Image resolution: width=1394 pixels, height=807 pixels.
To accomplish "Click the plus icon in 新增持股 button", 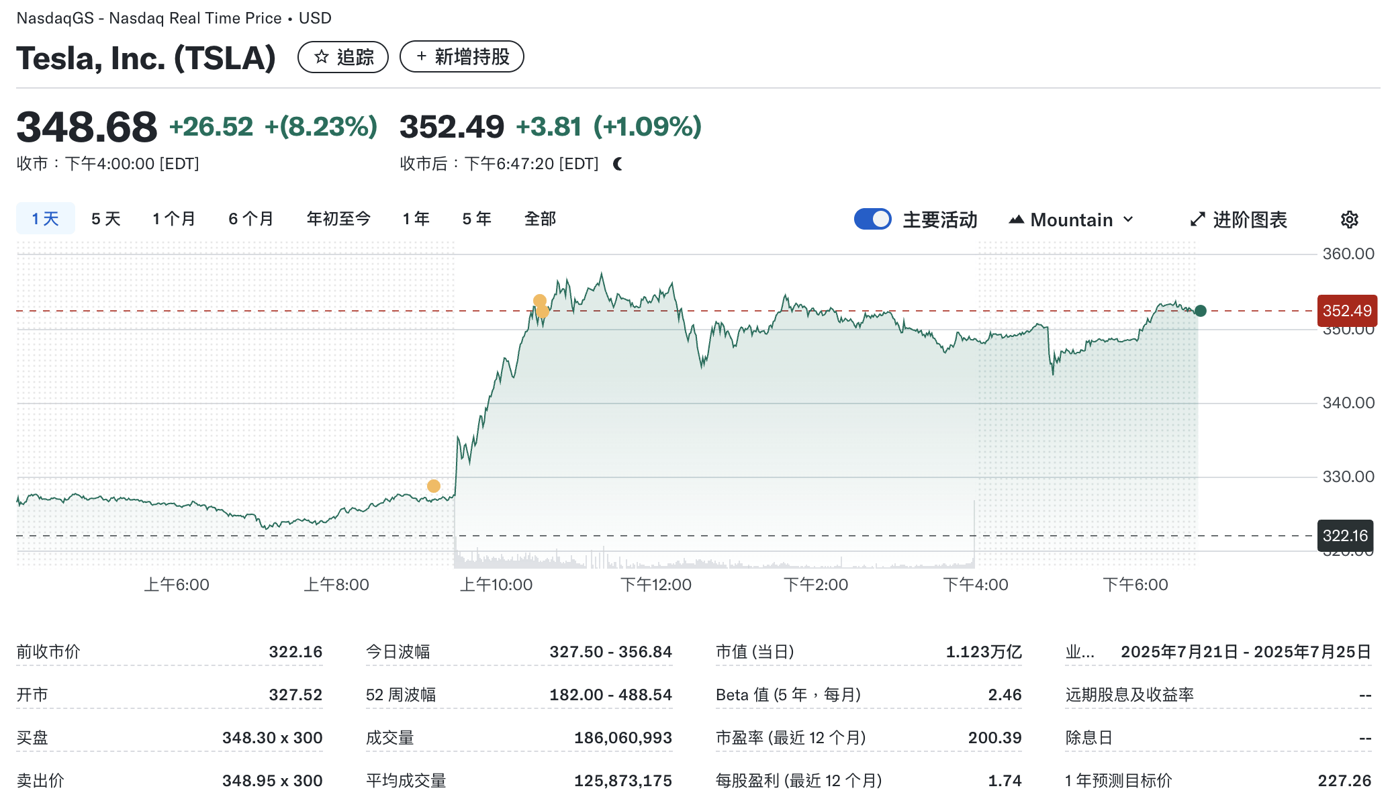I will coord(421,56).
